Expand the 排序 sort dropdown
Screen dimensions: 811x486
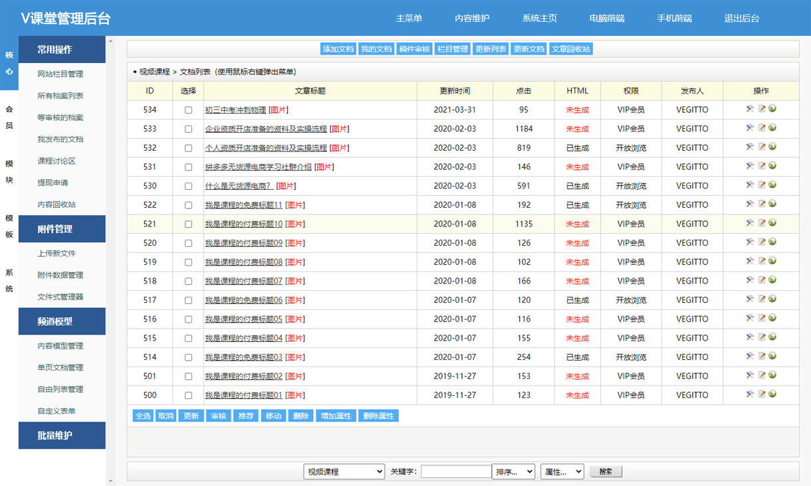(513, 471)
